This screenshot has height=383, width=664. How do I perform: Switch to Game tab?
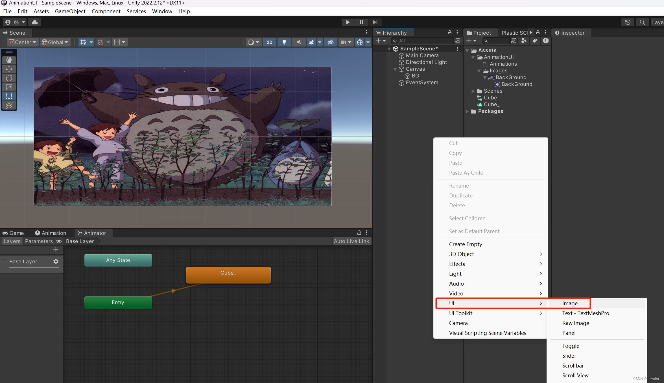[13, 233]
